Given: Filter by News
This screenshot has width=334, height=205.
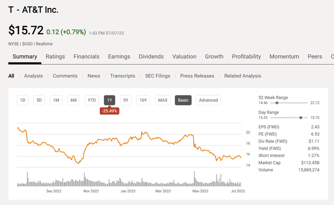Looking at the screenshot, I should pos(94,76).
